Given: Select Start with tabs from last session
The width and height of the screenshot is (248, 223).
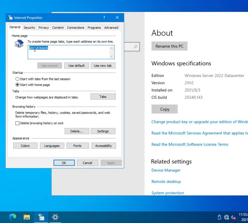Looking at the screenshot, I should coord(18,79).
